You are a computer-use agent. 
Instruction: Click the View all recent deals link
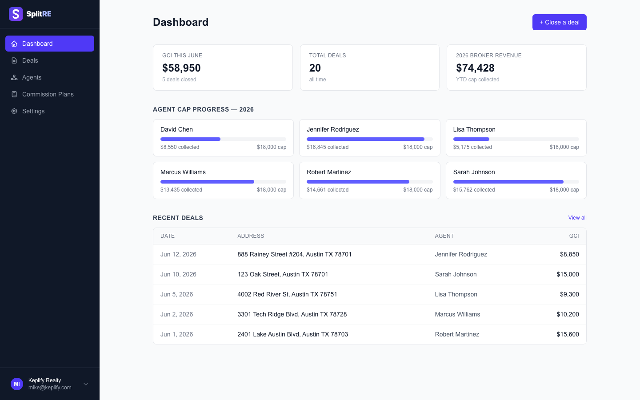tap(577, 218)
